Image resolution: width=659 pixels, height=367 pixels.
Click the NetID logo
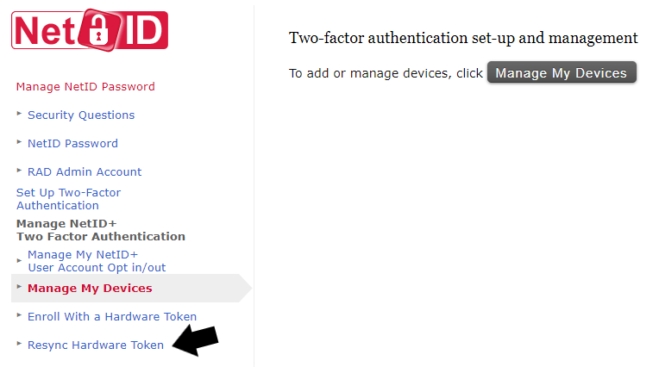click(x=90, y=30)
